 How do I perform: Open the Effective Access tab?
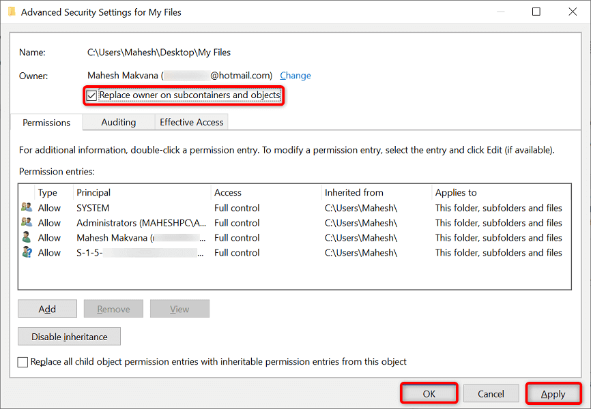coord(191,122)
